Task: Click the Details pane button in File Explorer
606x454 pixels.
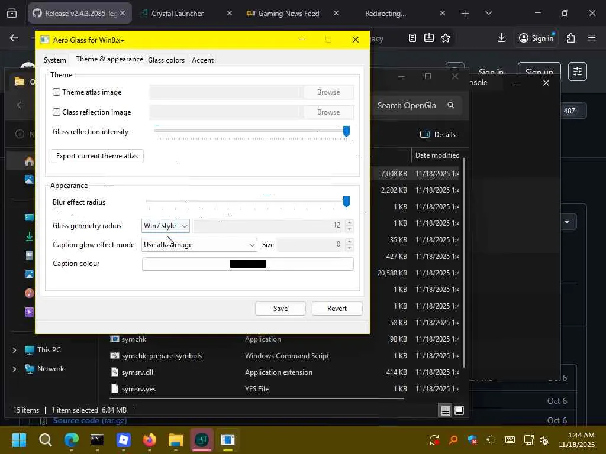Action: [x=438, y=134]
